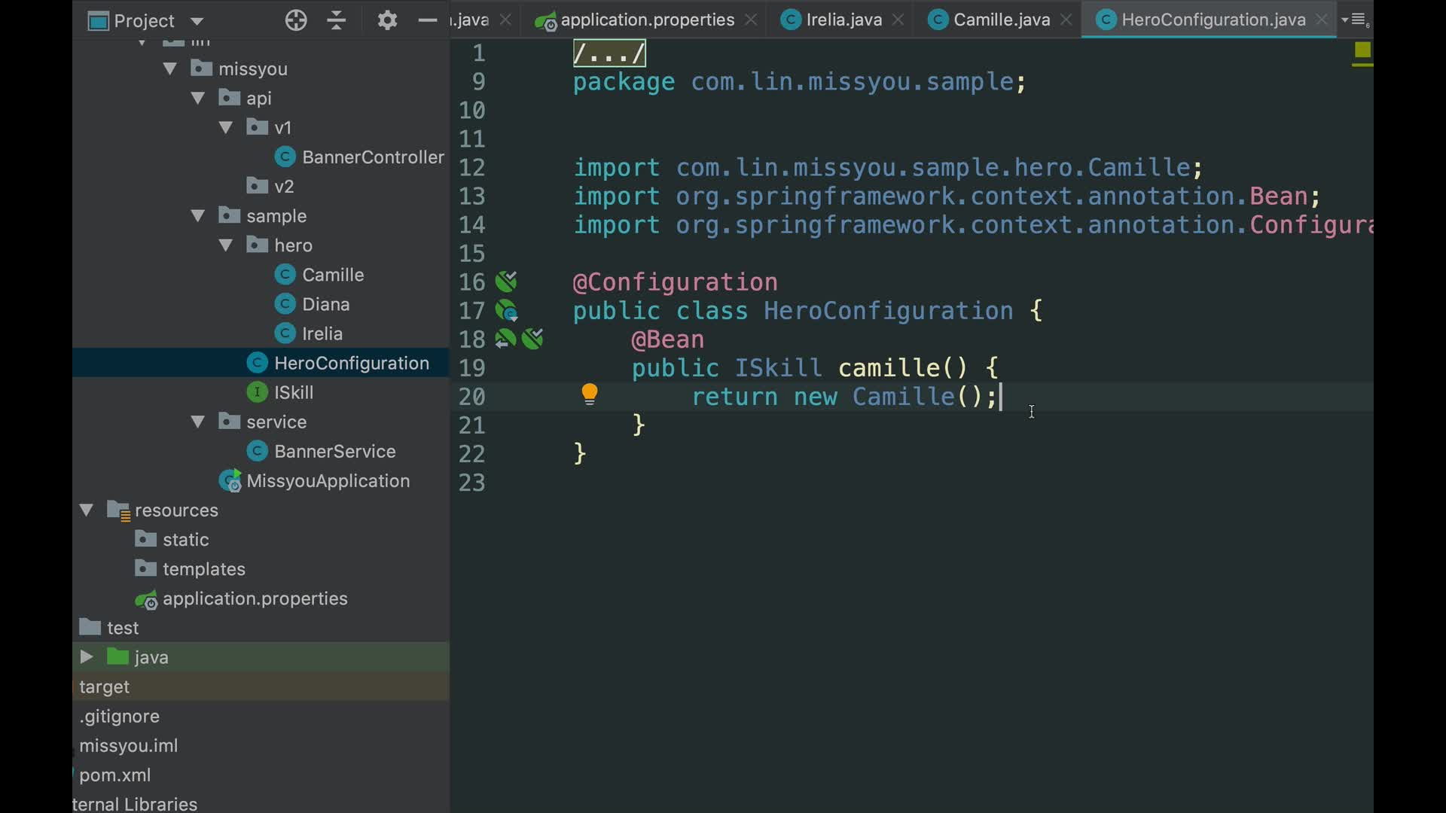Expand the test java folder

click(87, 657)
